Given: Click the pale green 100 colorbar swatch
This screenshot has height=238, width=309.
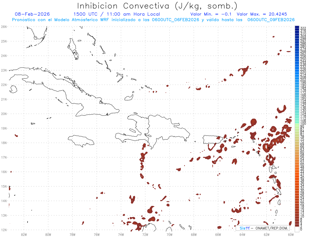Looking at the screenshot, I should tap(297, 124).
